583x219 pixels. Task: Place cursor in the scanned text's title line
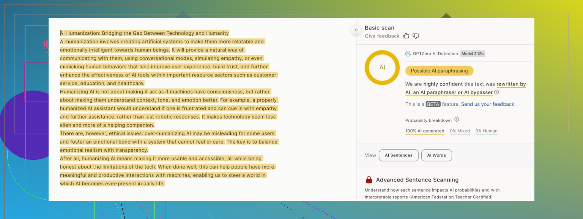[144, 33]
